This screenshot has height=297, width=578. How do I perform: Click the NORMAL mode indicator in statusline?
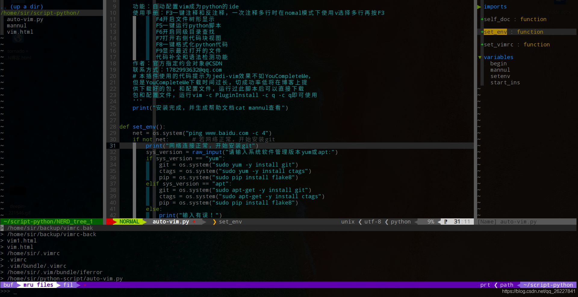click(x=129, y=222)
